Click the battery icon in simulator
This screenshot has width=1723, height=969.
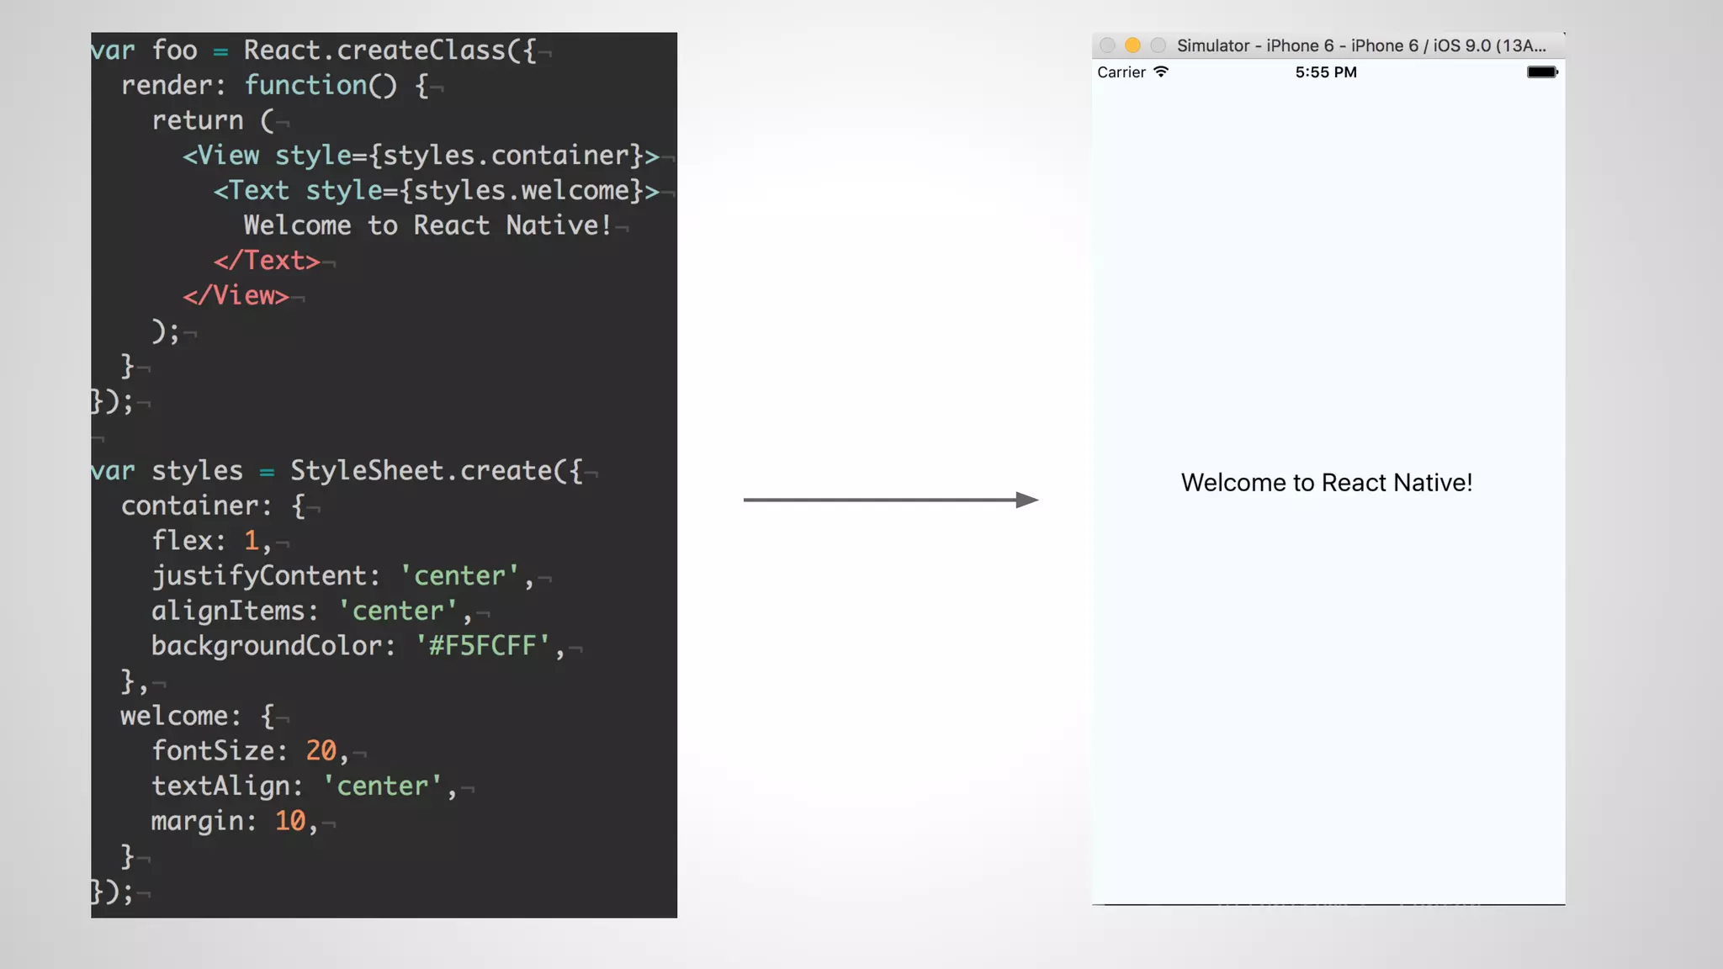[x=1542, y=72]
